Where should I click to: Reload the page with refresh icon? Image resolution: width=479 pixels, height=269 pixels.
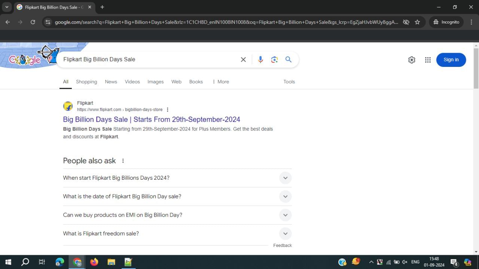[x=33, y=22]
